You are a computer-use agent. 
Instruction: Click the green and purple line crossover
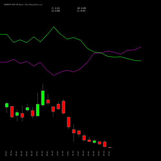(x=101, y=53)
